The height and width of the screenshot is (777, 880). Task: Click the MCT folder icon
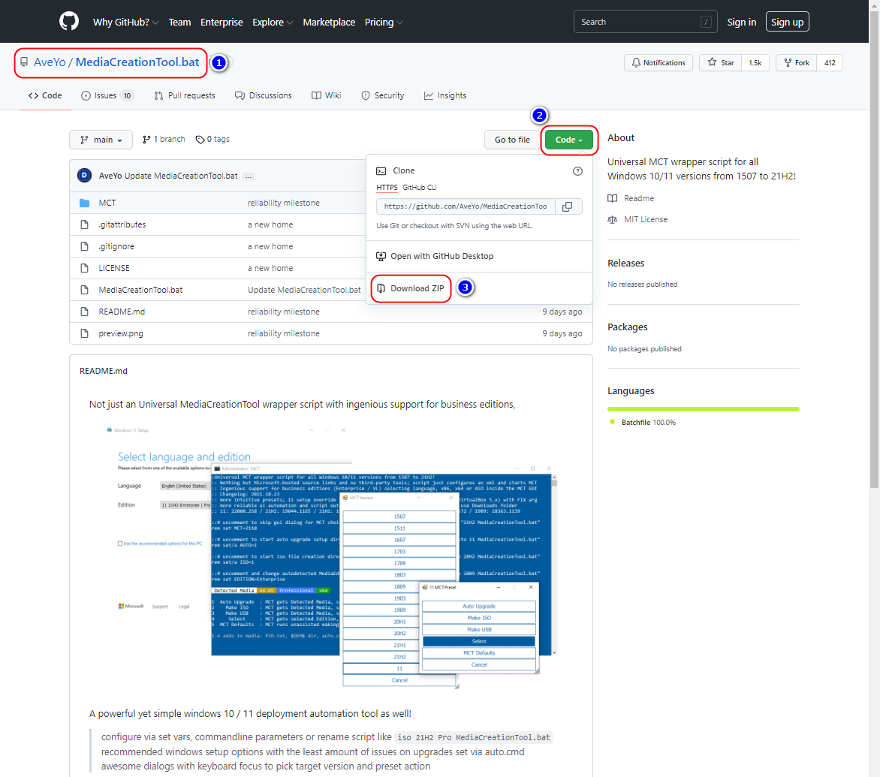point(84,203)
